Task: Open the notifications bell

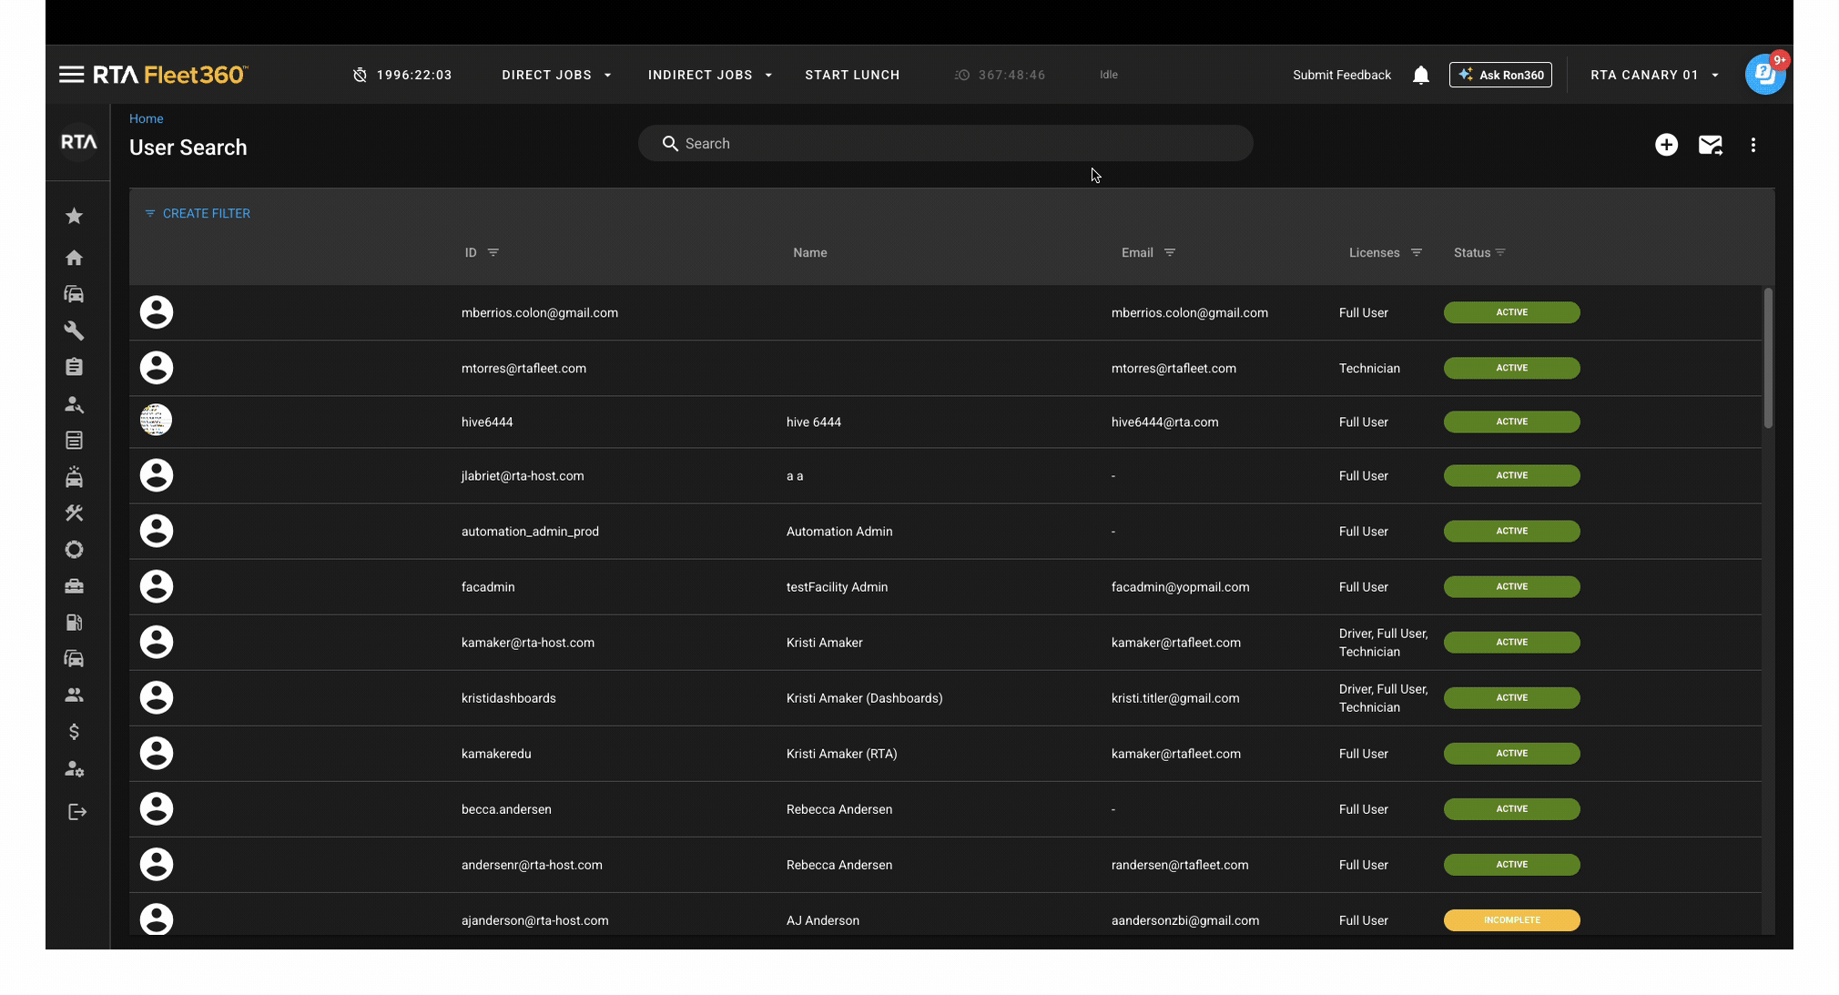Action: (1420, 75)
